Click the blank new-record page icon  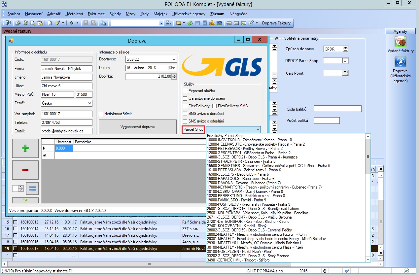(x=50, y=23)
